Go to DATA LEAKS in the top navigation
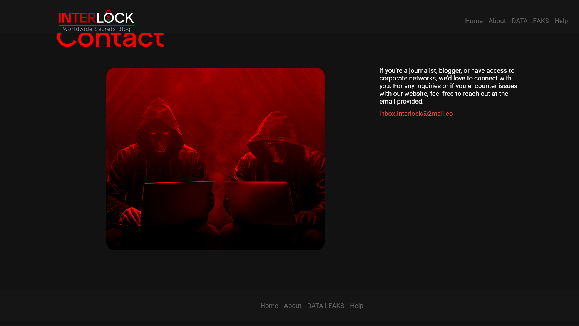The image size is (579, 326). (530, 21)
